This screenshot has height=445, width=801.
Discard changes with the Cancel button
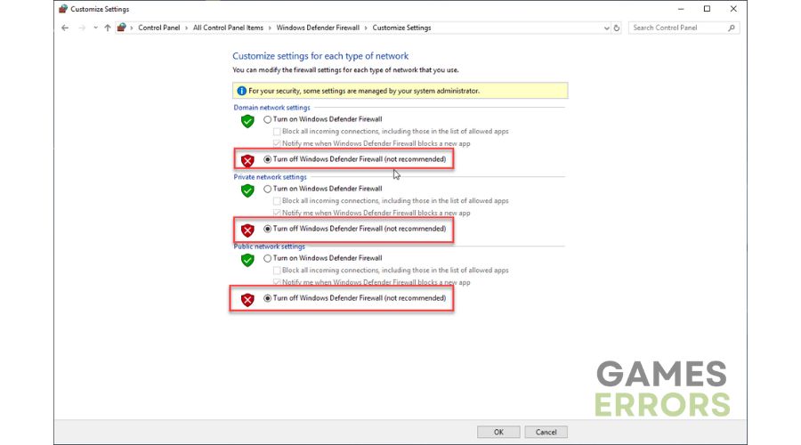(x=546, y=433)
